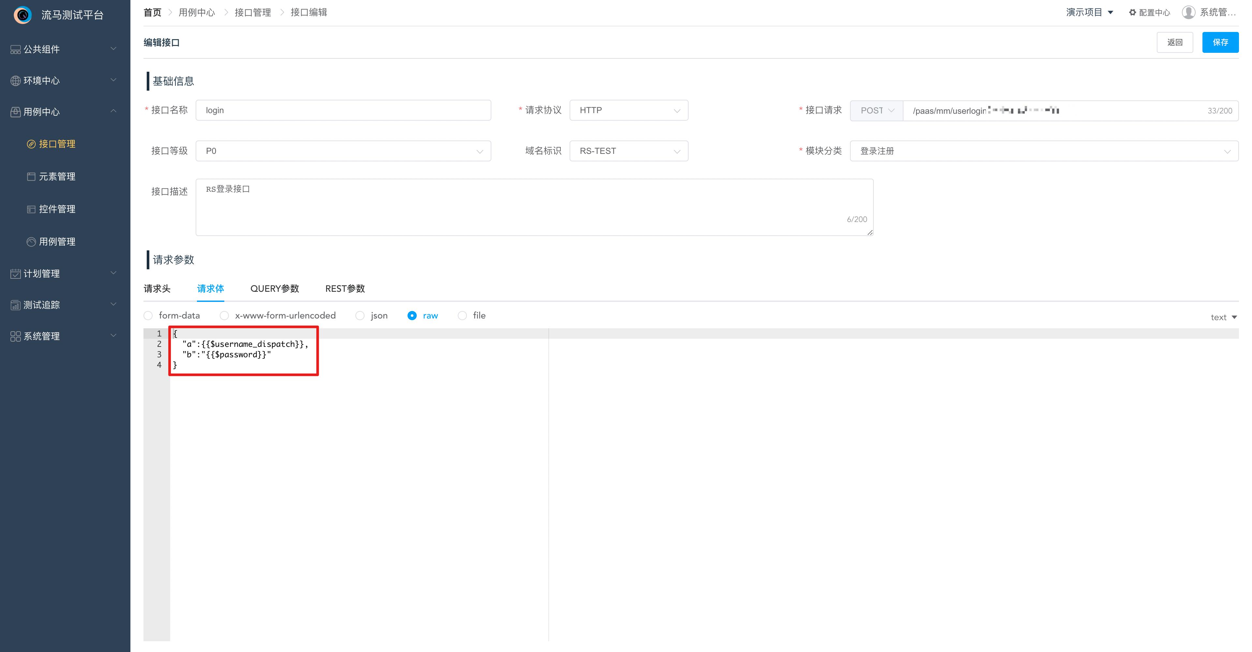Screen dimensions: 1252x652
Task: Click the 返回 button
Action: (x=1175, y=42)
